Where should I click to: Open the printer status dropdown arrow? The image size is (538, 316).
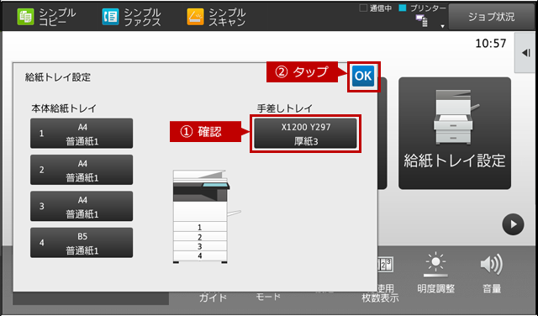[x=442, y=26]
